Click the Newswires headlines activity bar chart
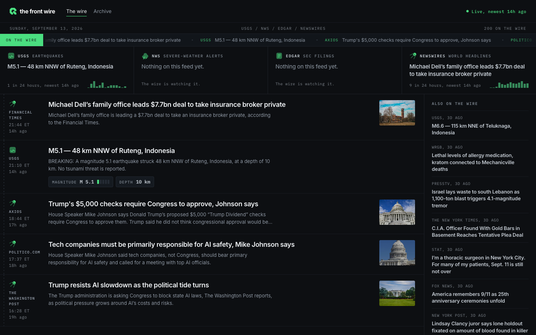The height and width of the screenshot is (335, 536). point(509,84)
